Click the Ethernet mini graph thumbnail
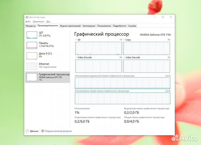201x145 pixels. (32, 66)
